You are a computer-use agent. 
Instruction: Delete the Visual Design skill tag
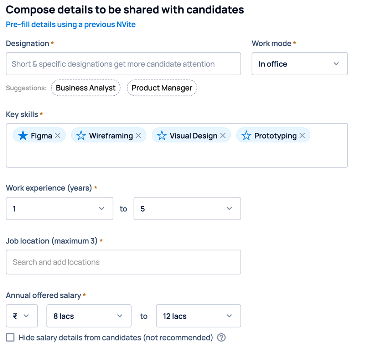pos(223,136)
